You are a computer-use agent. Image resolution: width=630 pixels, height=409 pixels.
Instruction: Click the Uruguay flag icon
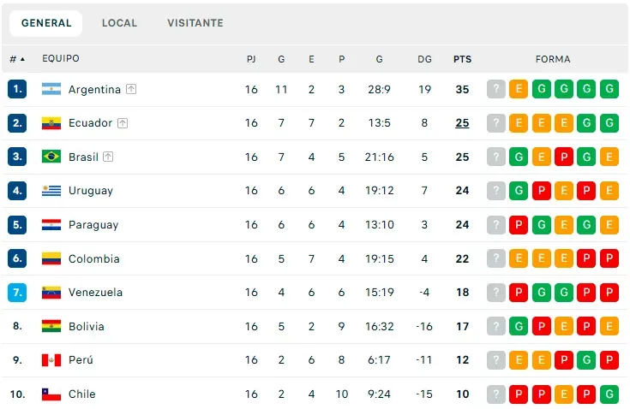(x=51, y=191)
